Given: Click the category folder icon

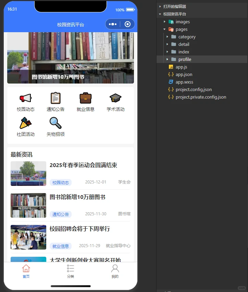Looking at the screenshot, I should 174,37.
